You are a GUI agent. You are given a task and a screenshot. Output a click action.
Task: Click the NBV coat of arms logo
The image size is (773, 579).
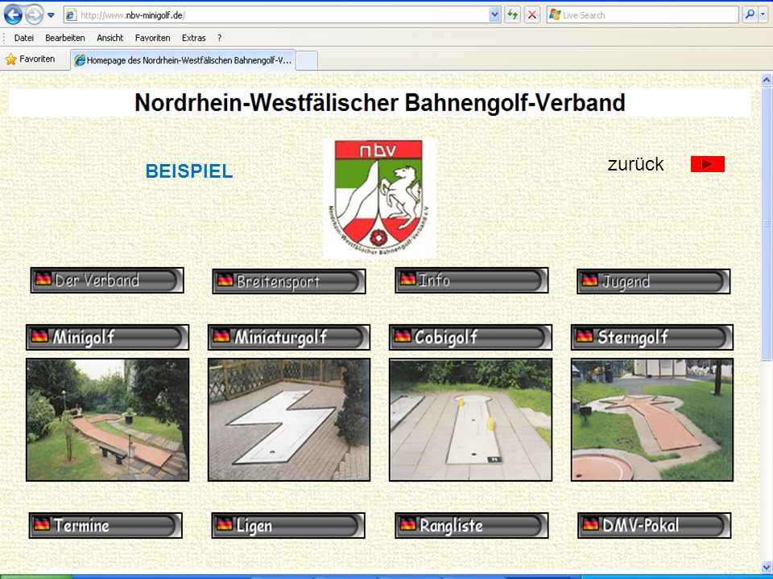tap(379, 198)
